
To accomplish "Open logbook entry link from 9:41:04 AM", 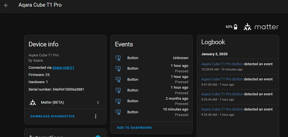I will pyautogui.click(x=222, y=79).
